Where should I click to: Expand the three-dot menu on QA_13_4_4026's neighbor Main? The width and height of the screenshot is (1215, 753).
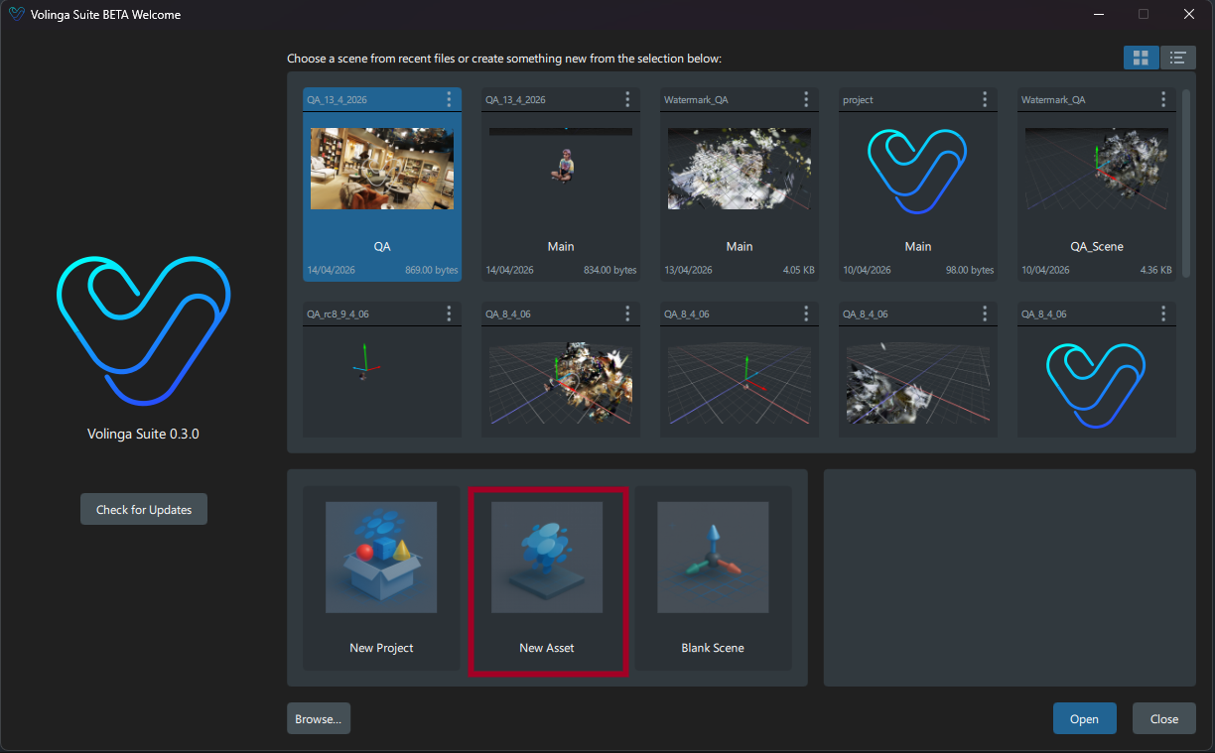click(x=627, y=99)
